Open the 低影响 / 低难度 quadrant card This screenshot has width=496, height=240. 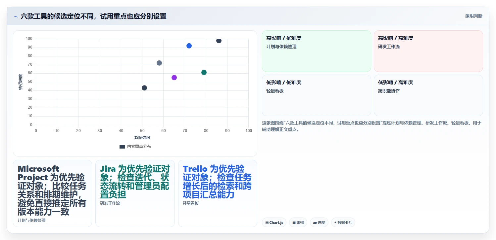[317, 95]
